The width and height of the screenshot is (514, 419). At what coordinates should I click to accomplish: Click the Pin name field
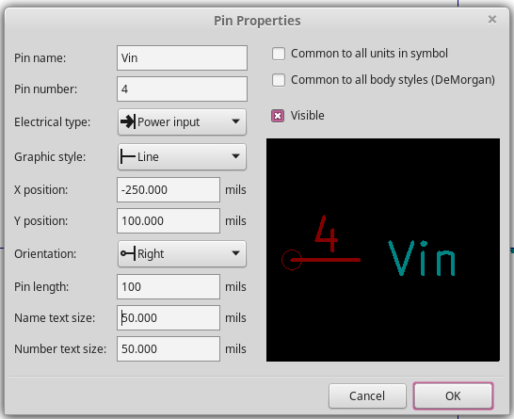(x=182, y=57)
